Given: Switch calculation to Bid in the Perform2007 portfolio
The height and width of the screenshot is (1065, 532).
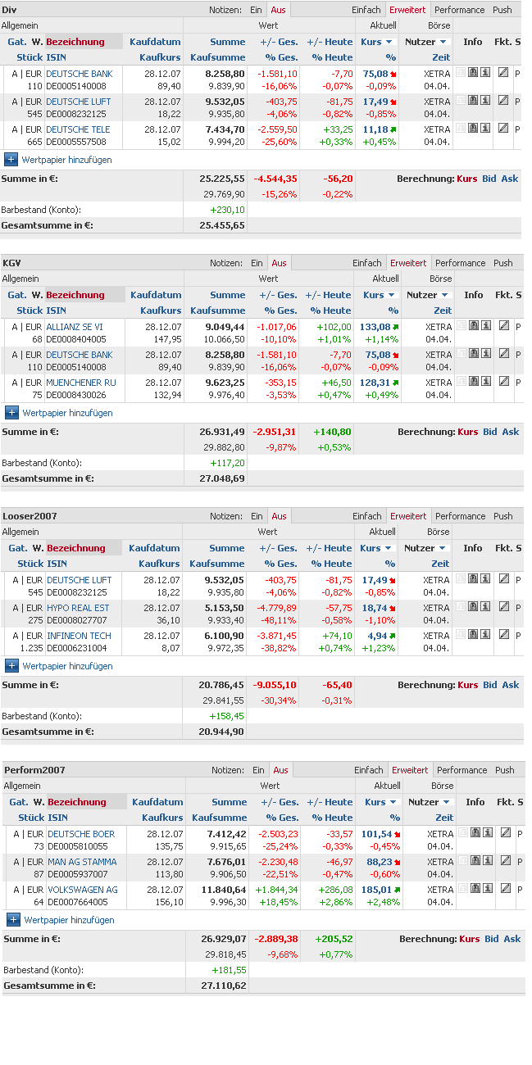Looking at the screenshot, I should click(491, 939).
